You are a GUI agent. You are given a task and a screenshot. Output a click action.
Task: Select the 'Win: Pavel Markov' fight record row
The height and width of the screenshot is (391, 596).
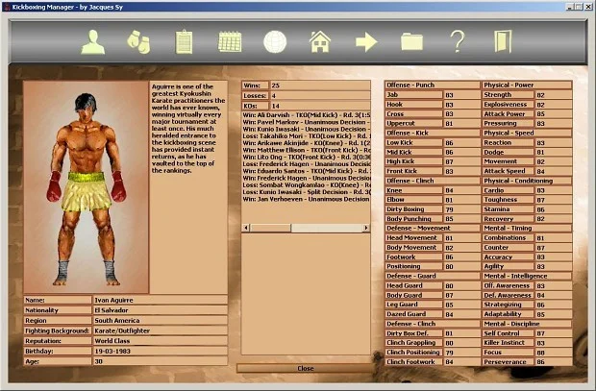point(307,122)
